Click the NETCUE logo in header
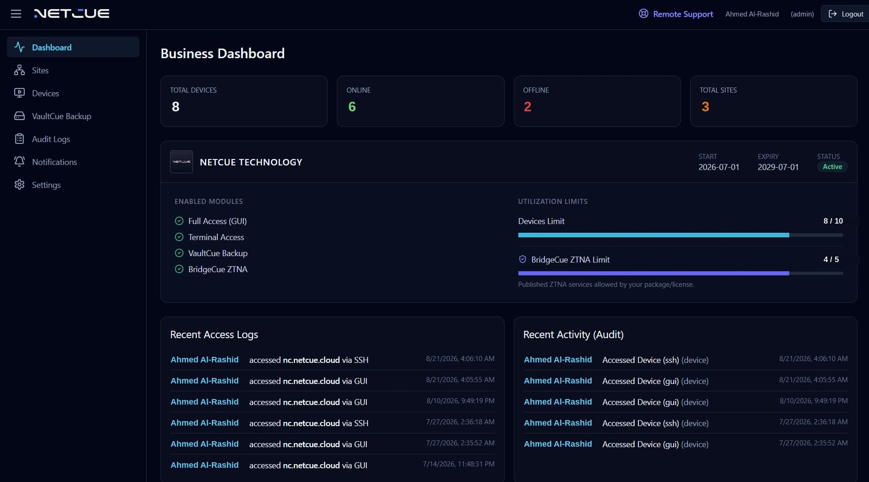The height and width of the screenshot is (482, 869). pyautogui.click(x=71, y=14)
